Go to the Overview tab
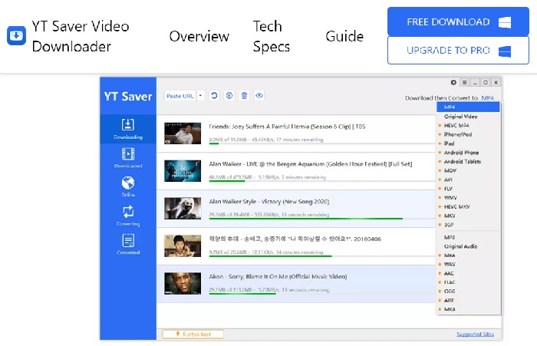The image size is (537, 346). coord(199,36)
